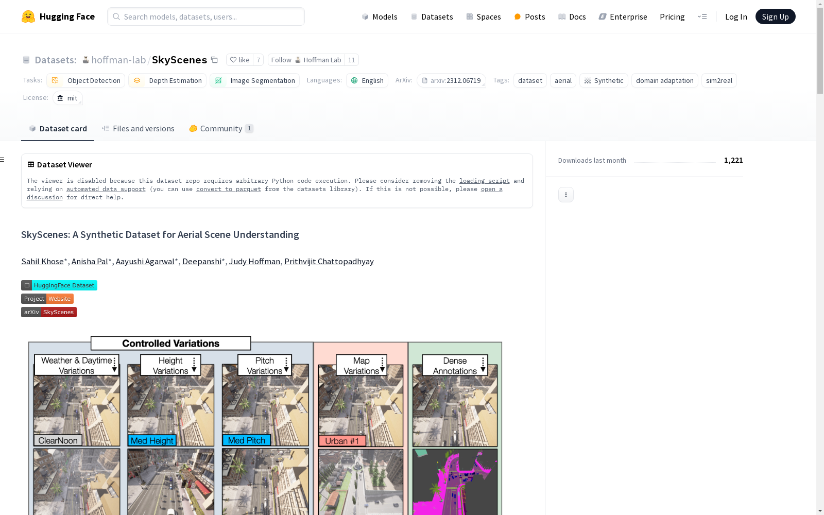Open Aayushi Agarwal author link
Viewport: 824px width, 515px height.
tap(145, 262)
